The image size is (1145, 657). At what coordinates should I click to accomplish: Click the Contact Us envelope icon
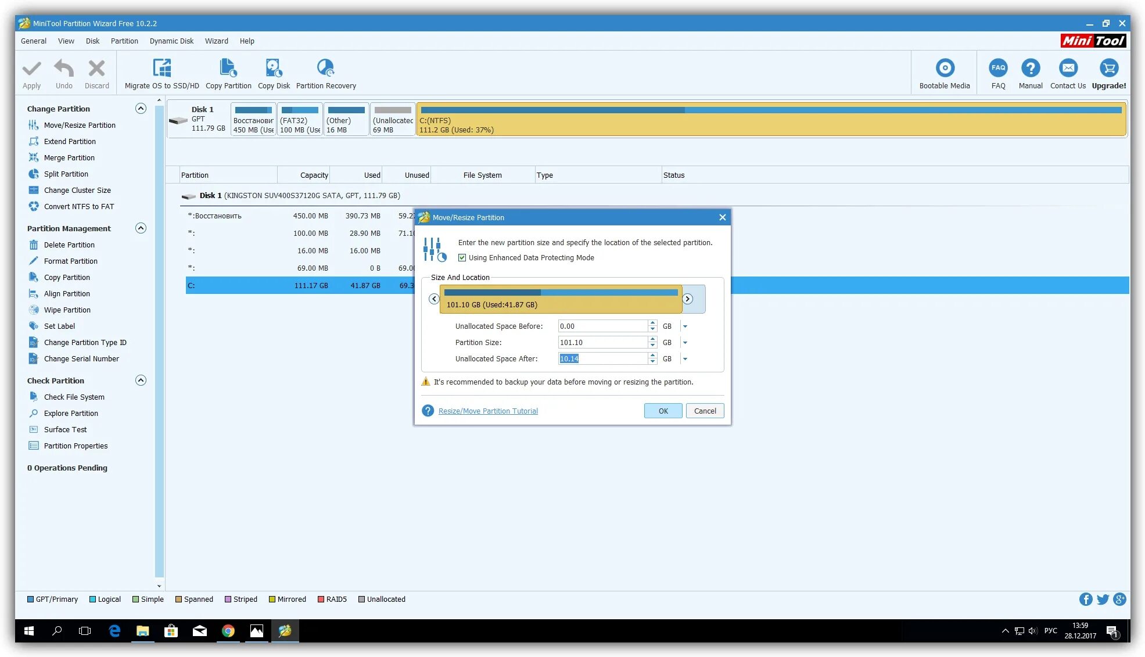click(x=1068, y=69)
